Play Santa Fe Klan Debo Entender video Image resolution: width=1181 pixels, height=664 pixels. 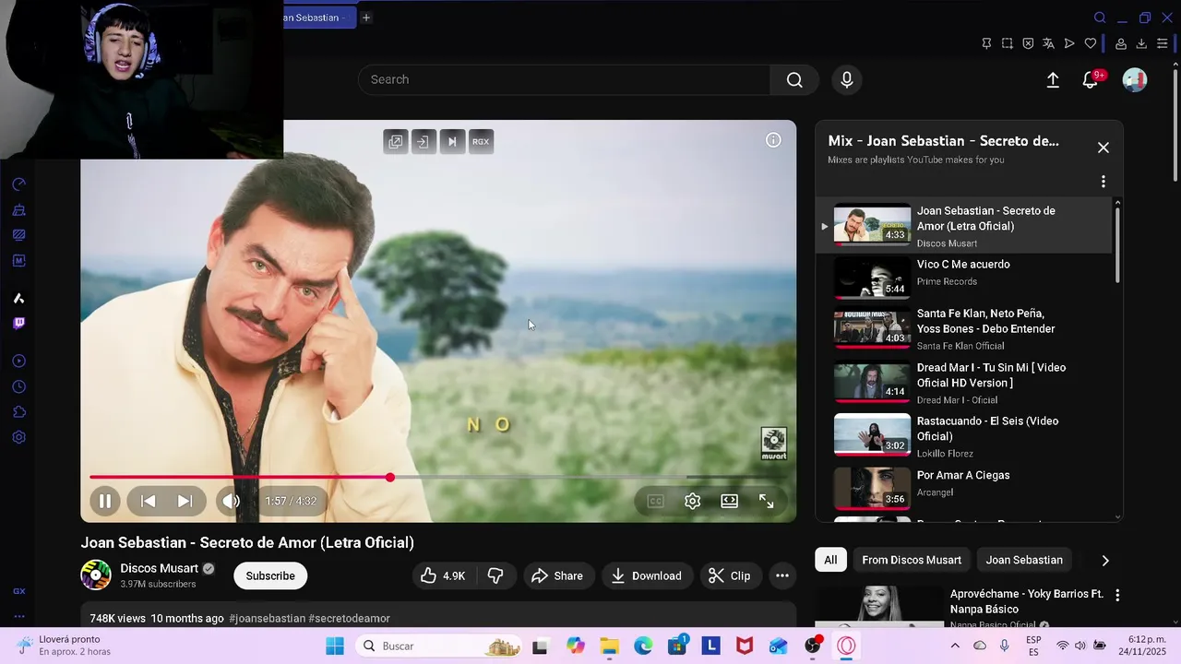point(963,328)
